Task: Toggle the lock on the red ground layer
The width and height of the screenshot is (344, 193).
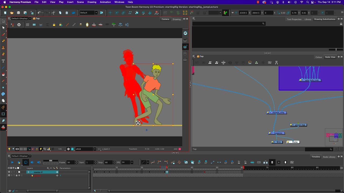Action: [x=16, y=176]
